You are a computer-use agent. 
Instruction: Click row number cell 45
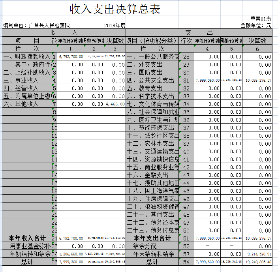pyautogui.click(x=186, y=191)
